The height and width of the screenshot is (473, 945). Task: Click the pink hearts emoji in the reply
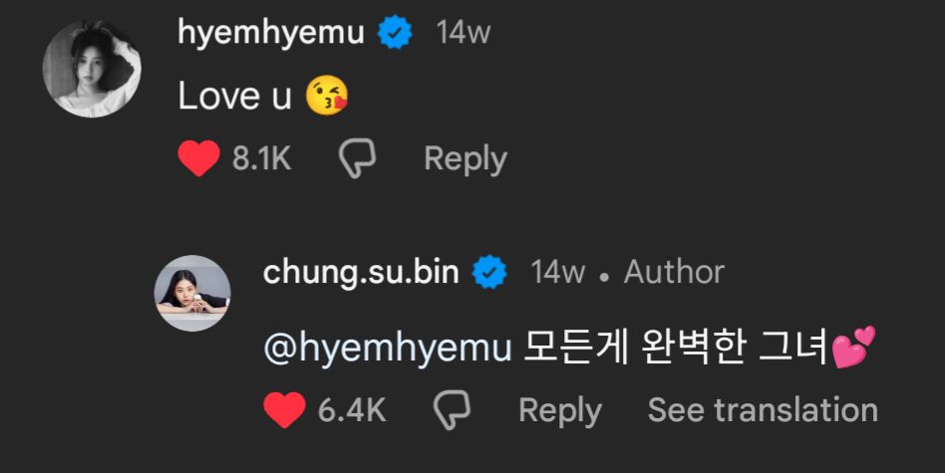coord(852,348)
